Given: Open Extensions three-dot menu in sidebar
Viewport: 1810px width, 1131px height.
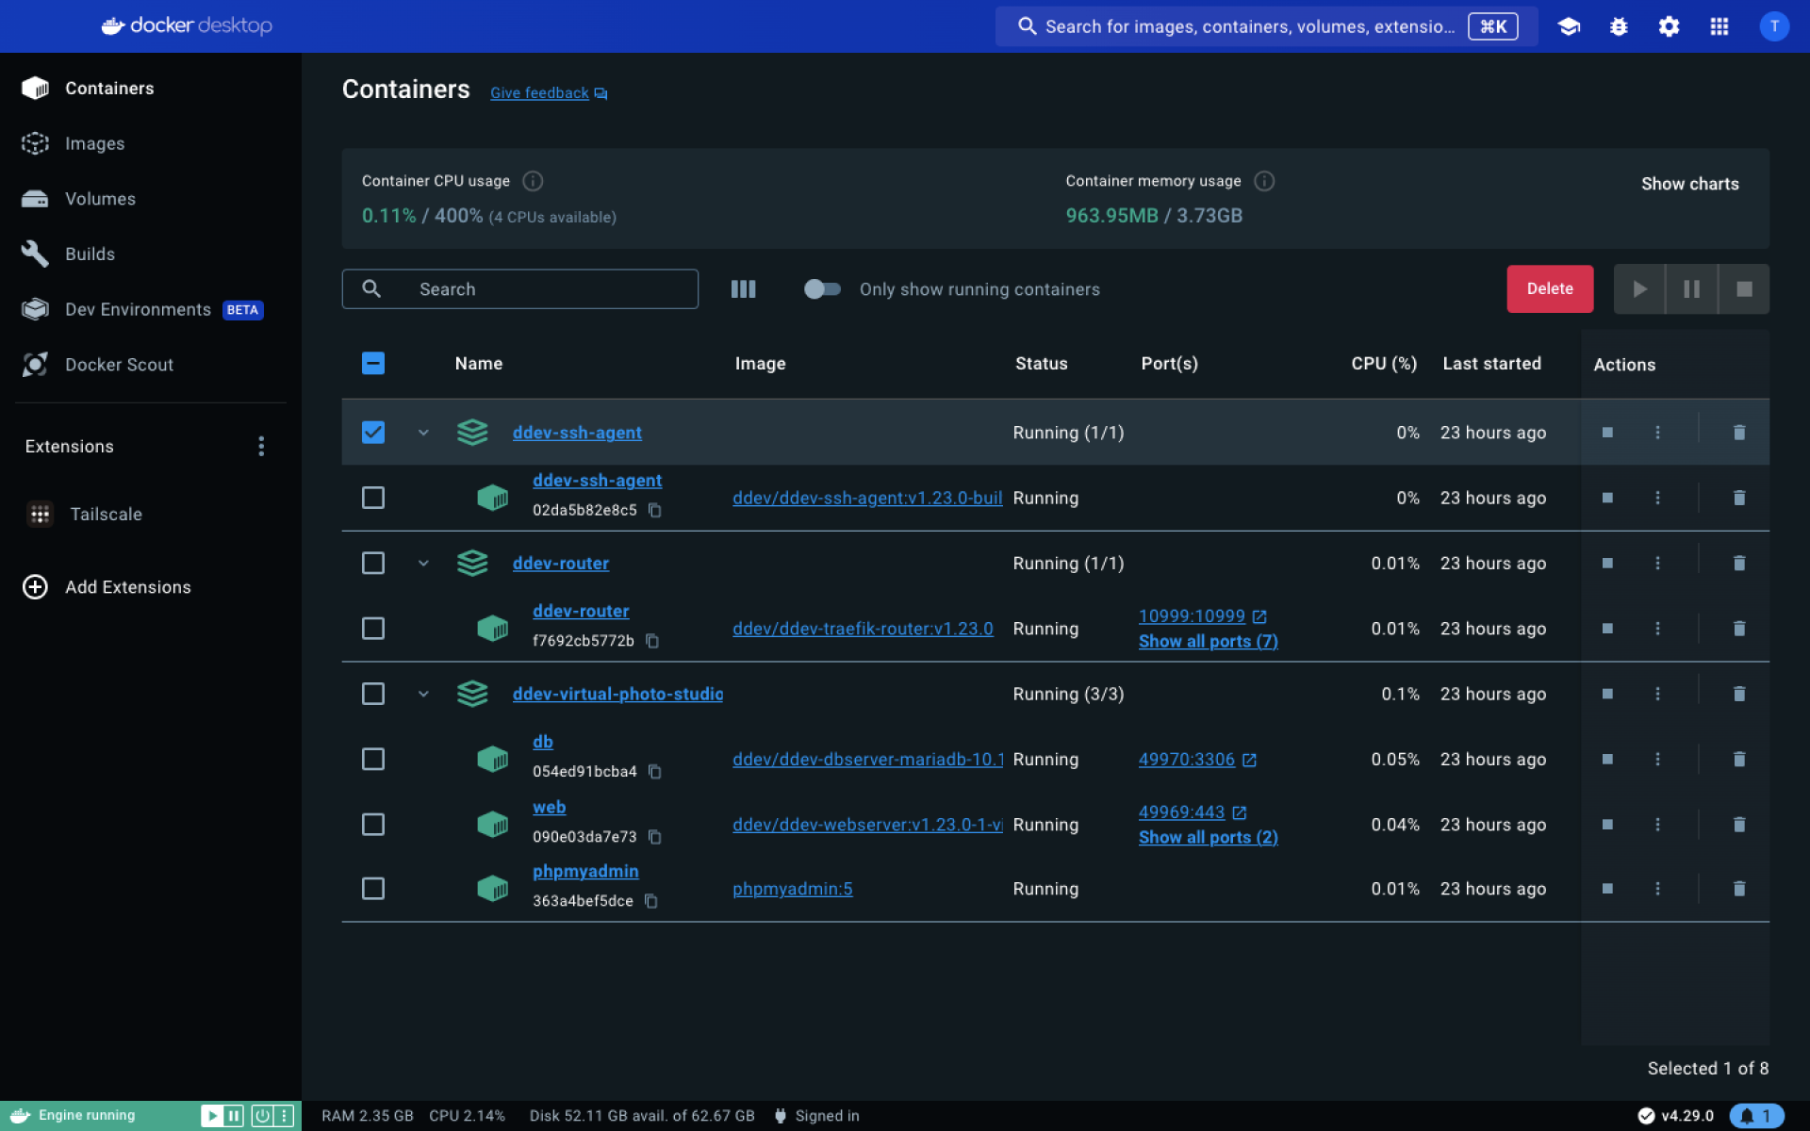Looking at the screenshot, I should click(261, 447).
